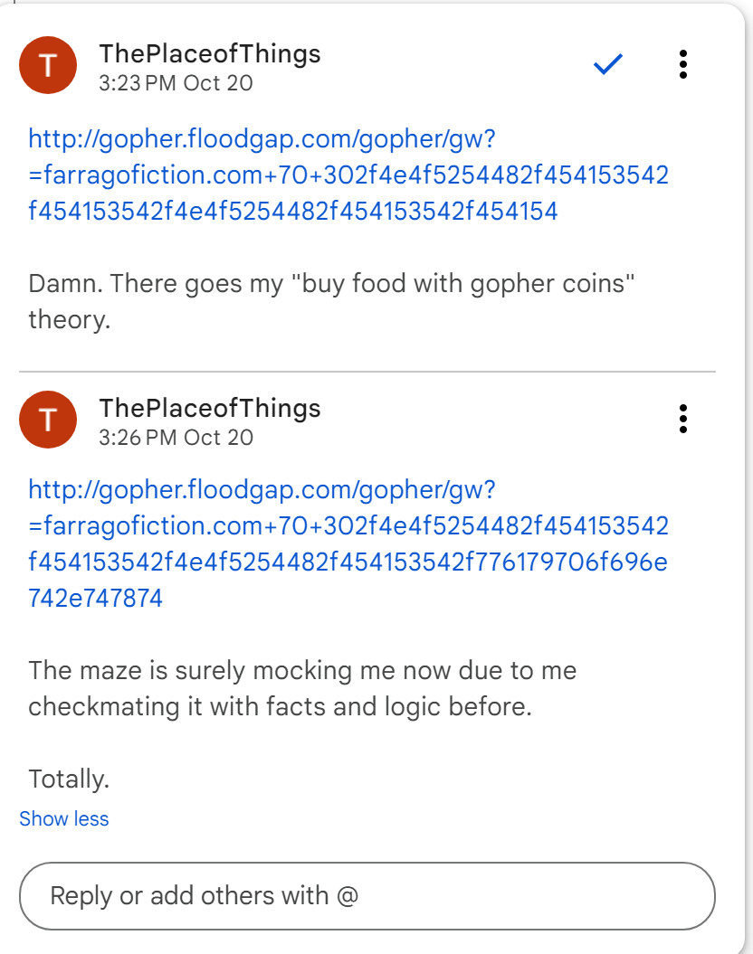Collapse the comment with Show less
The height and width of the screenshot is (954, 753).
64,819
